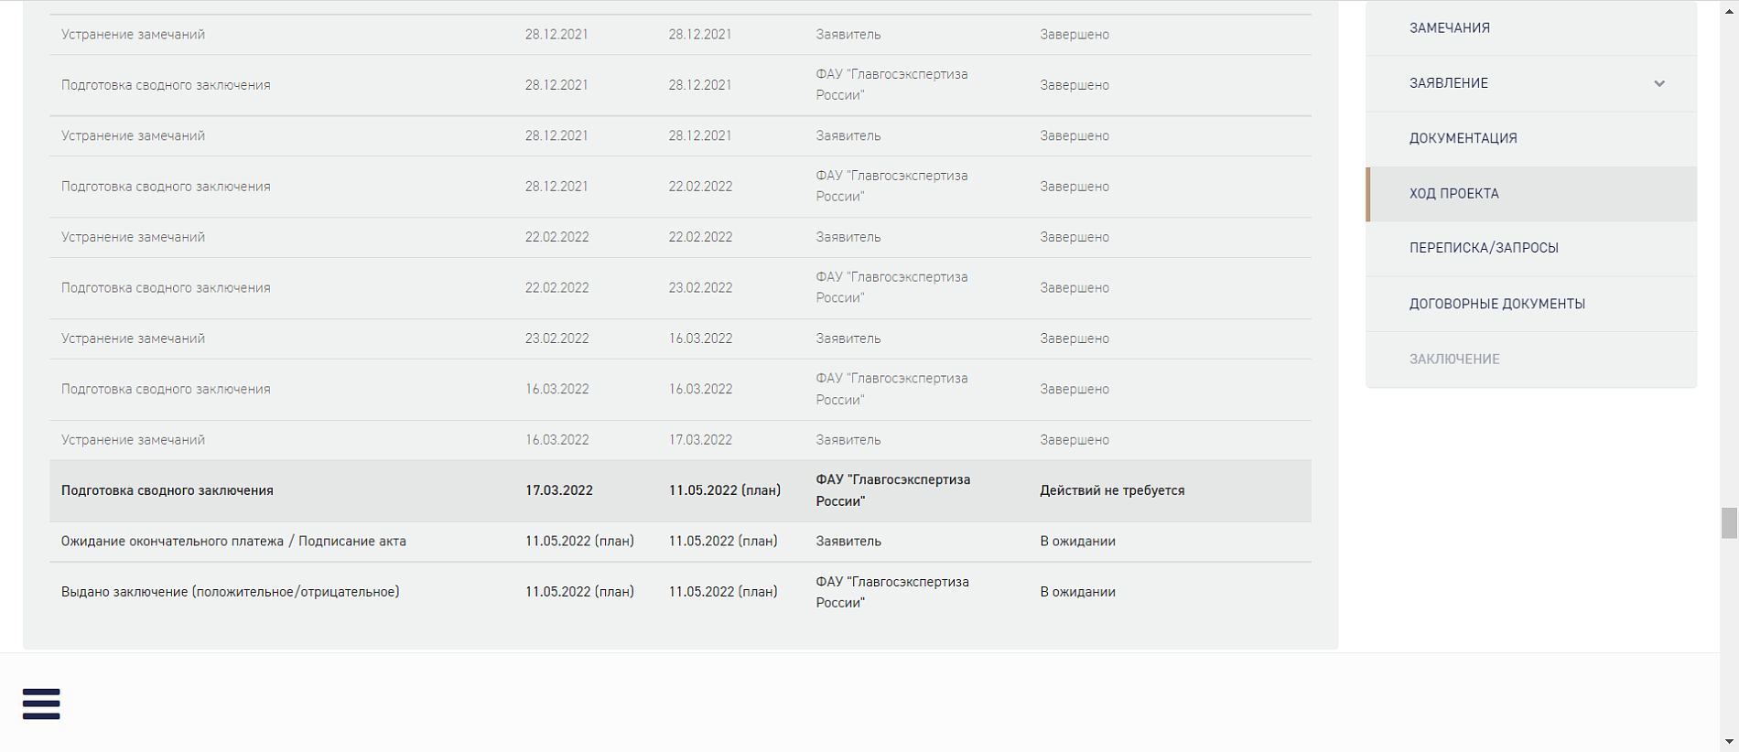The image size is (1739, 752).
Task: Select the Заявление sidebar label
Action: [1448, 83]
